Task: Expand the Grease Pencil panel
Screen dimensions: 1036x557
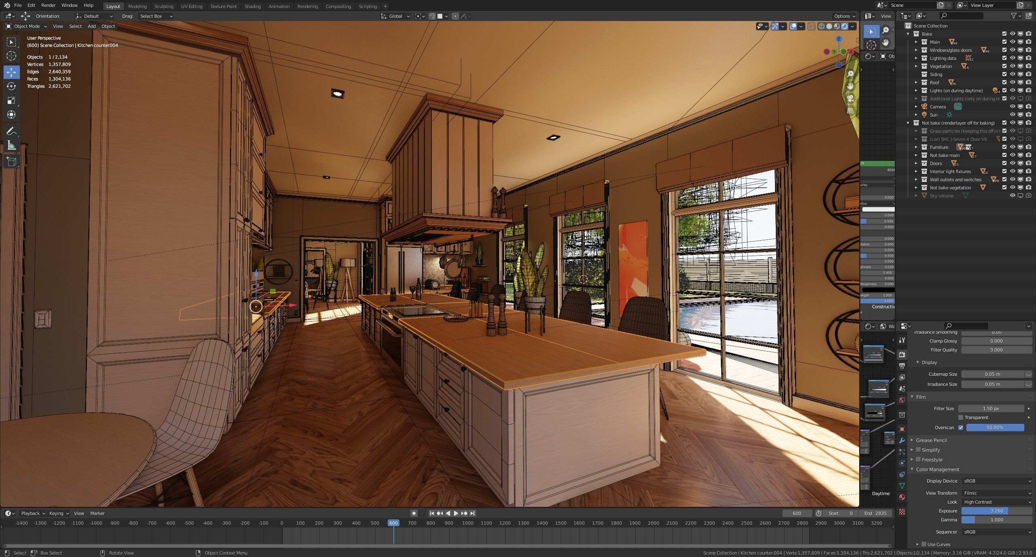Action: click(x=912, y=440)
